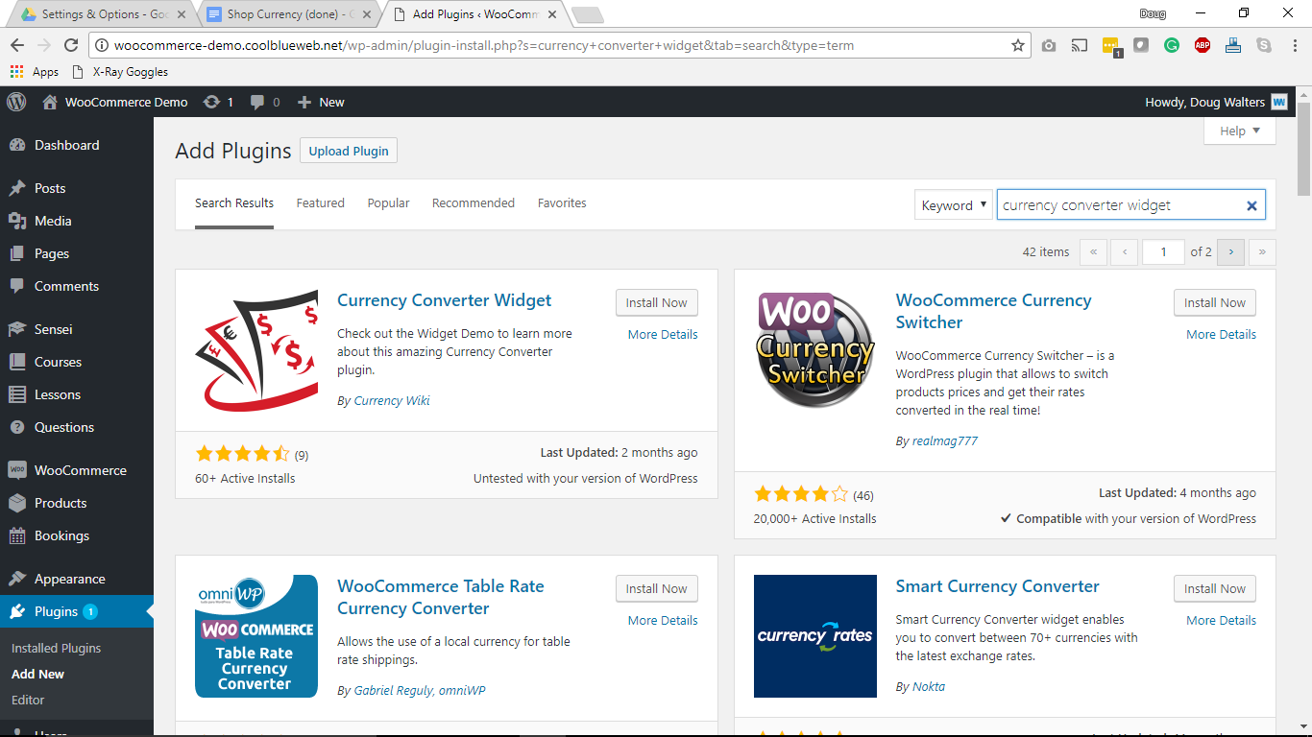Viewport: 1312px width, 737px height.
Task: Open the Currency Wiki author link
Action: pyautogui.click(x=392, y=400)
